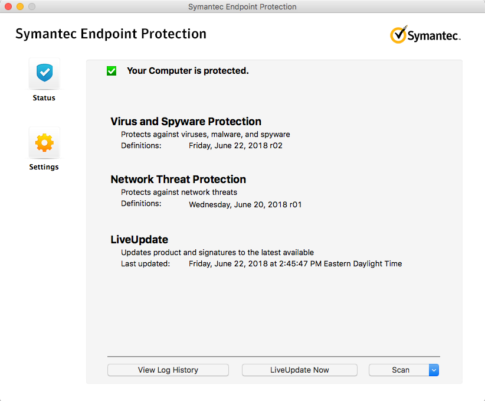Image resolution: width=485 pixels, height=401 pixels.
Task: Click the LiveUpdate last updated timestamp
Action: click(x=295, y=264)
